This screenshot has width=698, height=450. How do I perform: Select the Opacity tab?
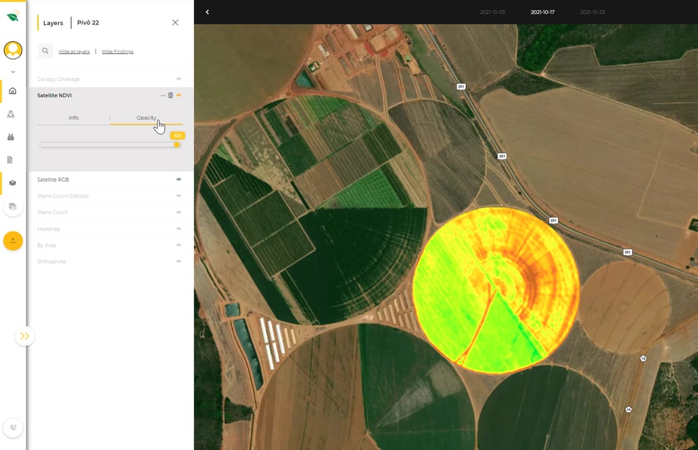(146, 117)
